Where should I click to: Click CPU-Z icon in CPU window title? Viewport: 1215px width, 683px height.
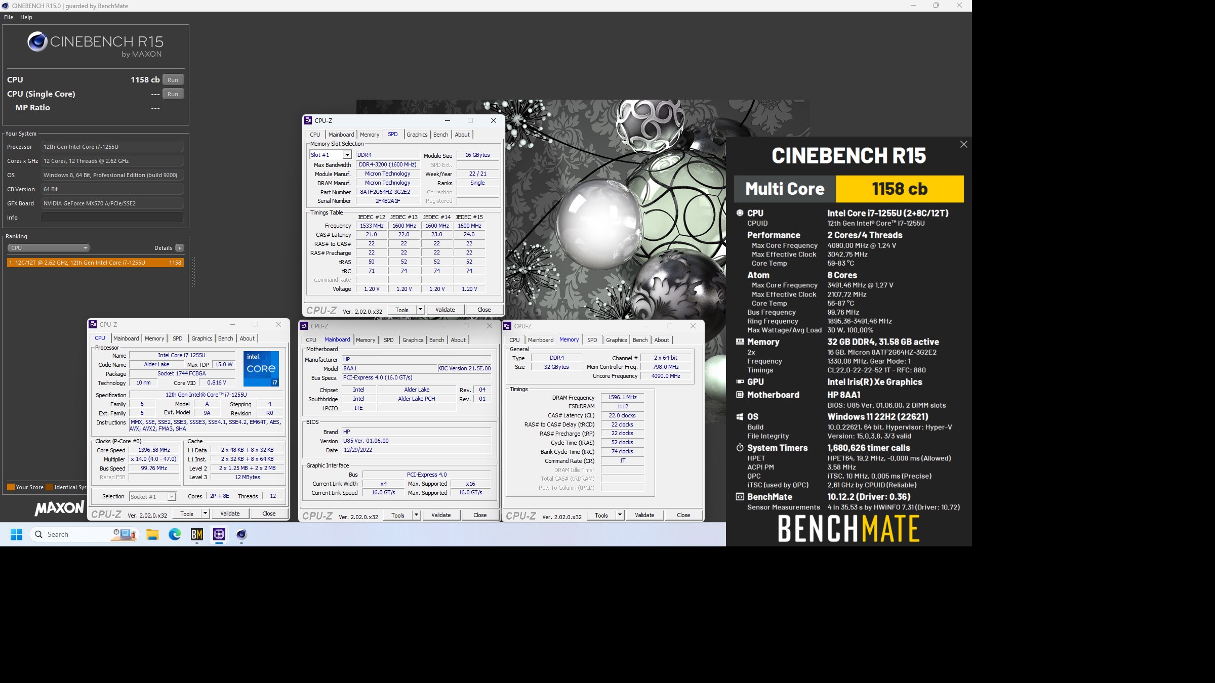93,324
